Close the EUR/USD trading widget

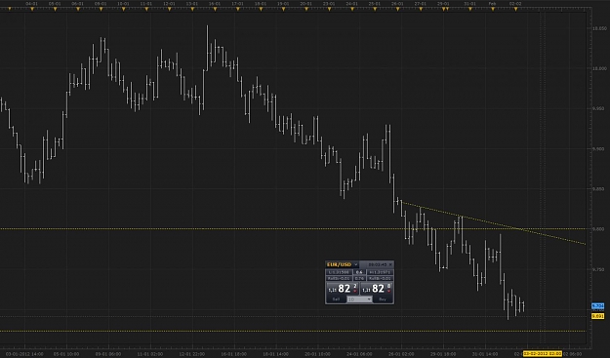391,264
